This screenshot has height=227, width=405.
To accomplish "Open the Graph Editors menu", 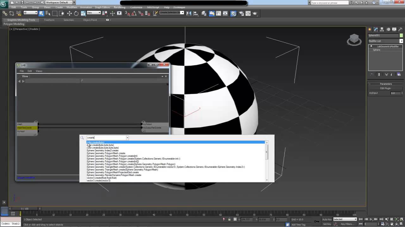I will pos(103,7).
